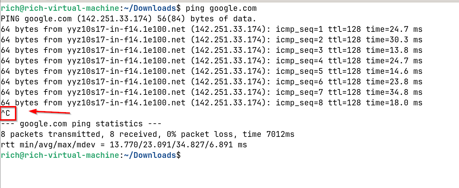The image size is (459, 188).
Task: Click the final empty shell prompt line
Action: (x=91, y=155)
